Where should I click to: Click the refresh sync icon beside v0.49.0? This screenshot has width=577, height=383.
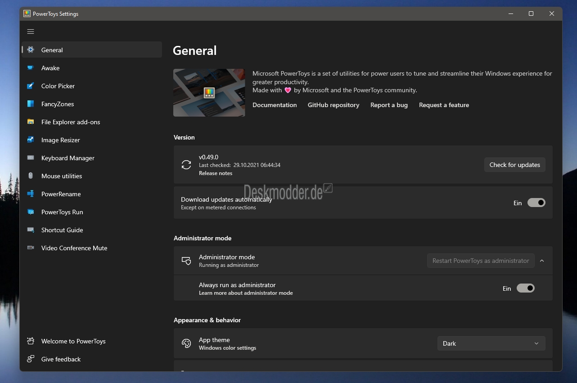186,165
